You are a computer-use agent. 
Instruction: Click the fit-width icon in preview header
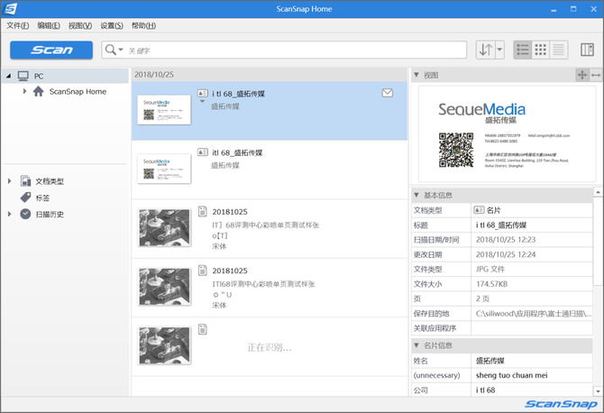(x=596, y=75)
